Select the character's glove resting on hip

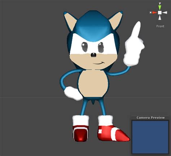(73, 93)
